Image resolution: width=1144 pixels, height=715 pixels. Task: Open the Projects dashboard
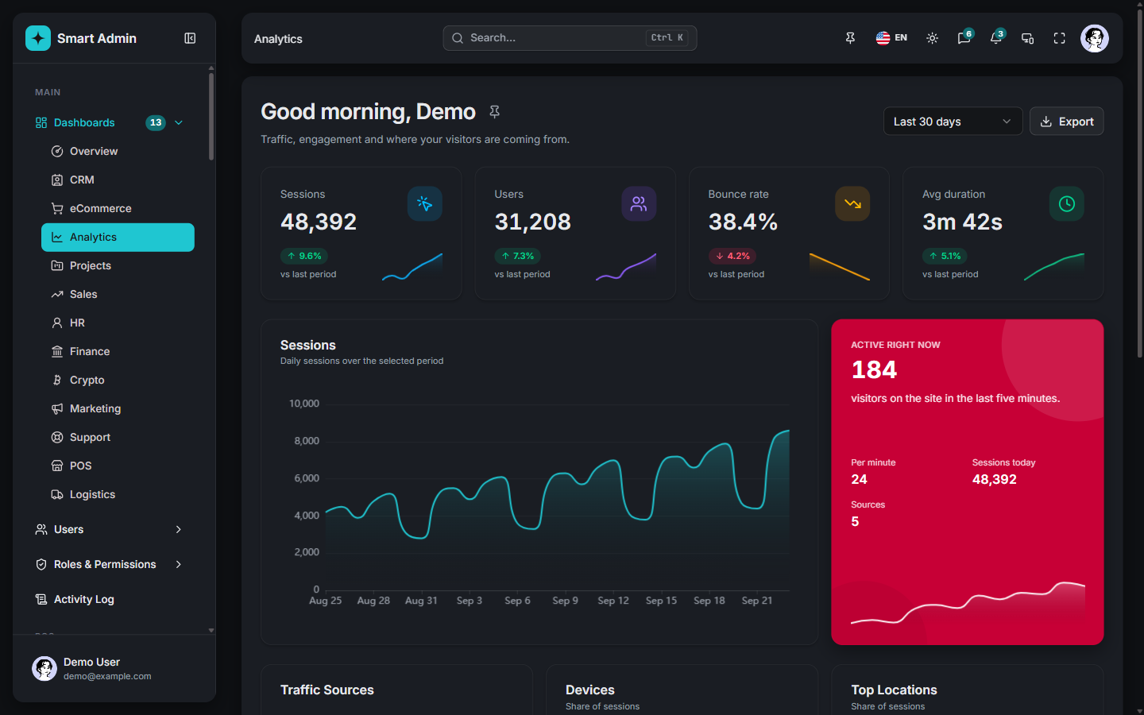click(118, 265)
